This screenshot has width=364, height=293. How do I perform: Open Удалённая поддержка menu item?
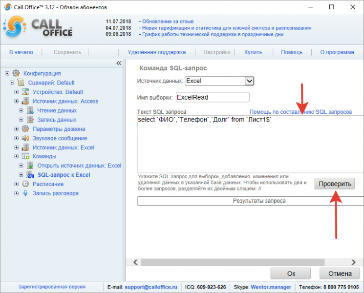click(x=157, y=52)
